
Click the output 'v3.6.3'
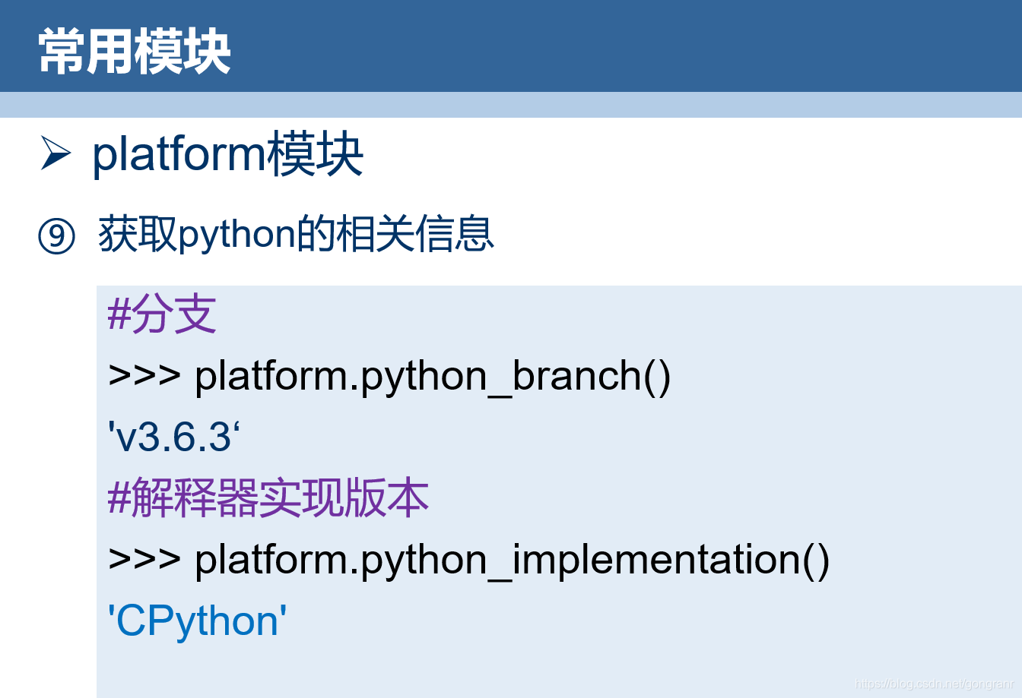coord(174,437)
